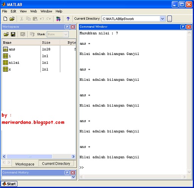
Task: Click tab scroll right arrow below Workspace
Action: coord(9,162)
